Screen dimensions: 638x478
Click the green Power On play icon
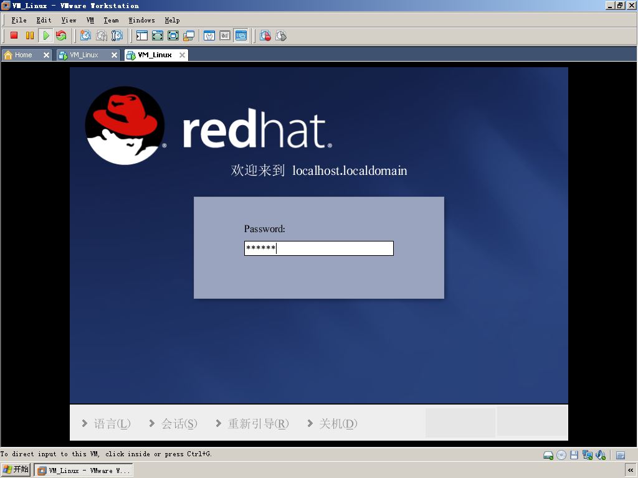point(46,35)
